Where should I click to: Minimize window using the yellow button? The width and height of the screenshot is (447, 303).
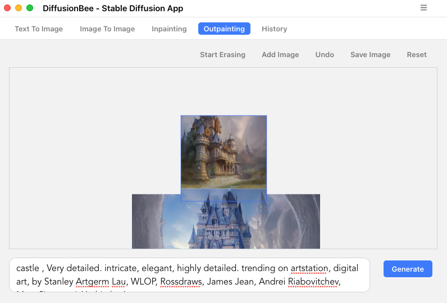pyautogui.click(x=19, y=8)
